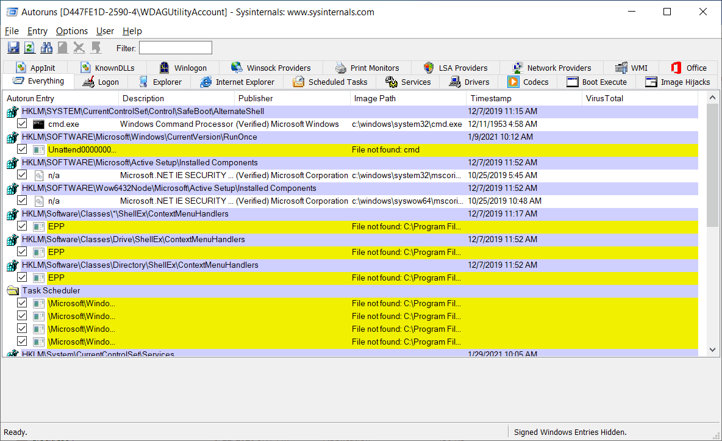This screenshot has height=441, width=722.
Task: Switch to the KnownDLLs tab
Action: [x=107, y=68]
